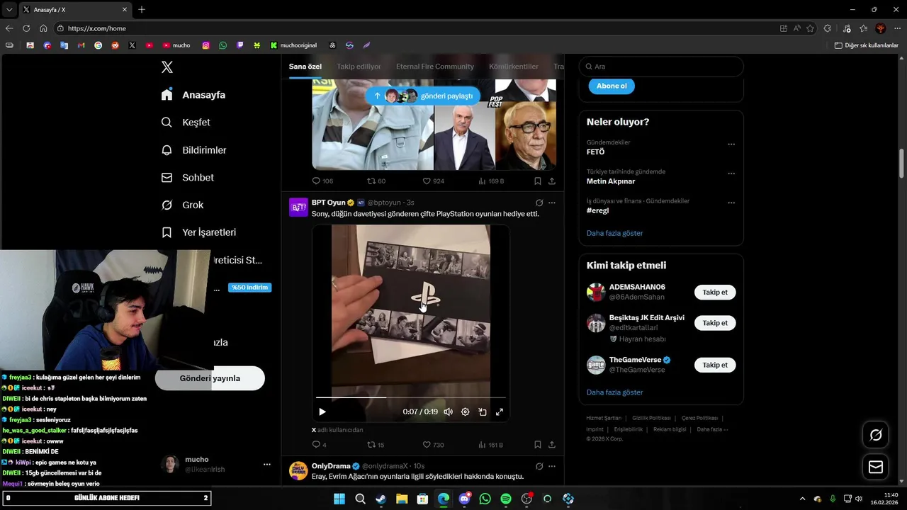907x510 pixels.
Task: Click the Gönderi yayınla button
Action: point(210,378)
